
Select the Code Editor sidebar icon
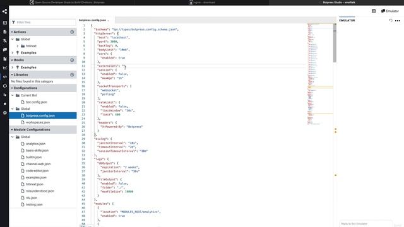point(4,77)
